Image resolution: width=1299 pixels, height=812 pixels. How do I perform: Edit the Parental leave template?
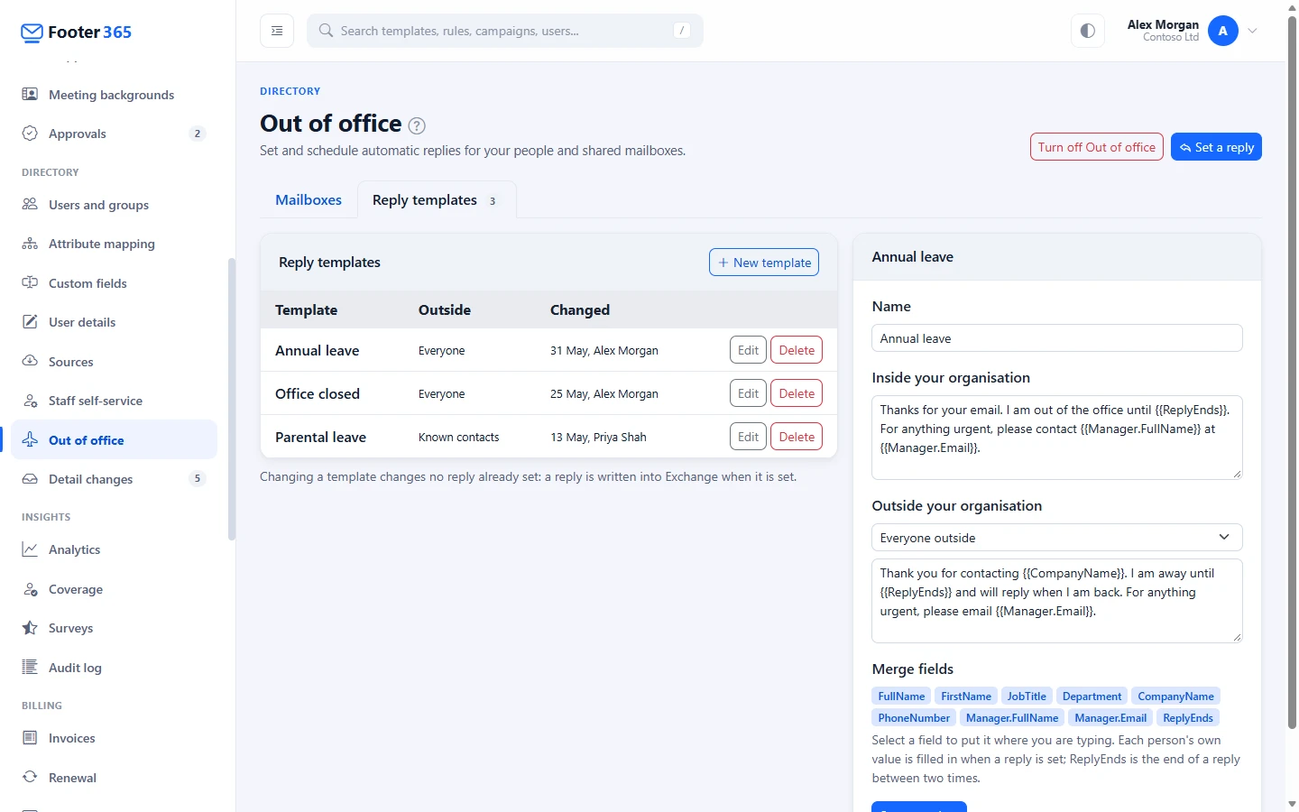pos(748,437)
